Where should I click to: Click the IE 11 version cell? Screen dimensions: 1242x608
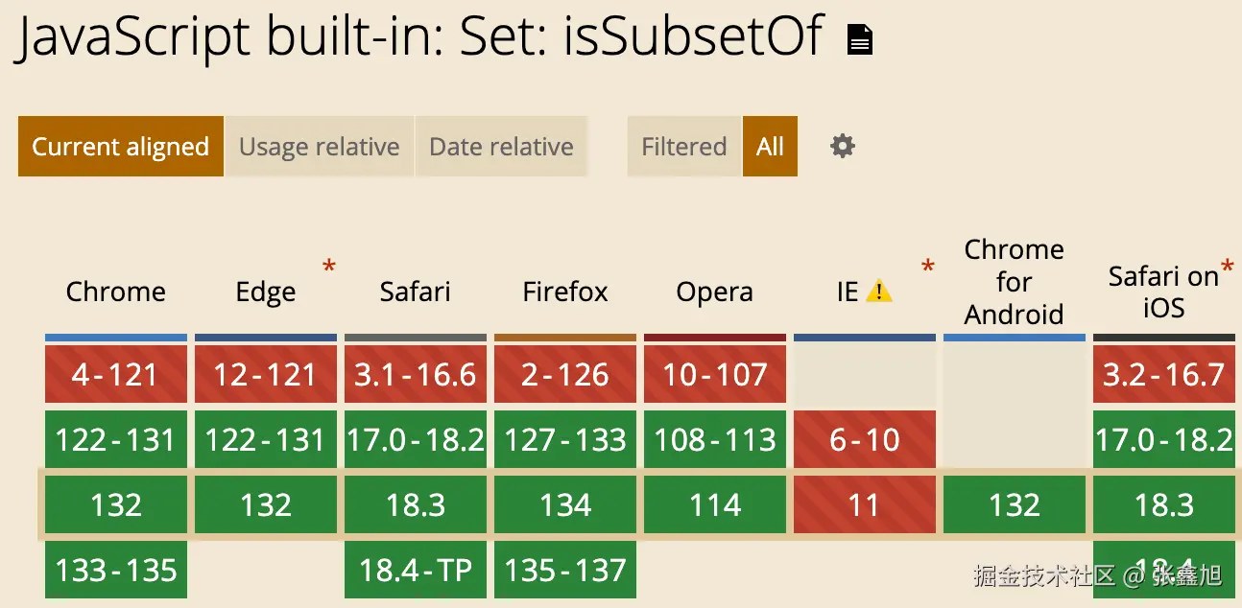pyautogui.click(x=865, y=504)
